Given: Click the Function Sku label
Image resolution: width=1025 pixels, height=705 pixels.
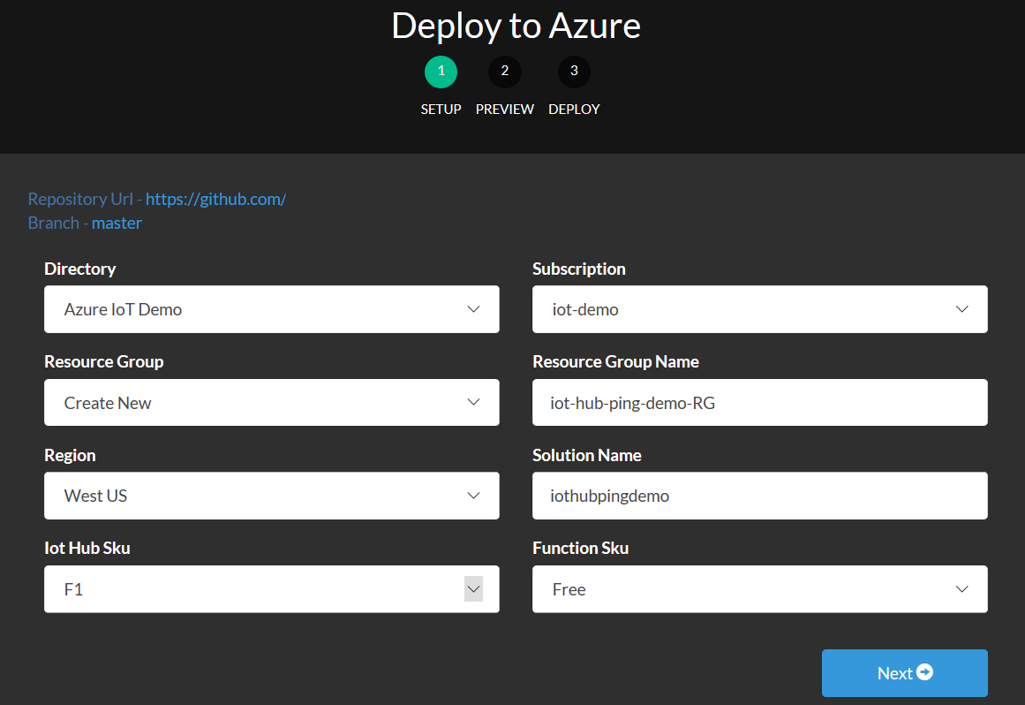Looking at the screenshot, I should [580, 548].
